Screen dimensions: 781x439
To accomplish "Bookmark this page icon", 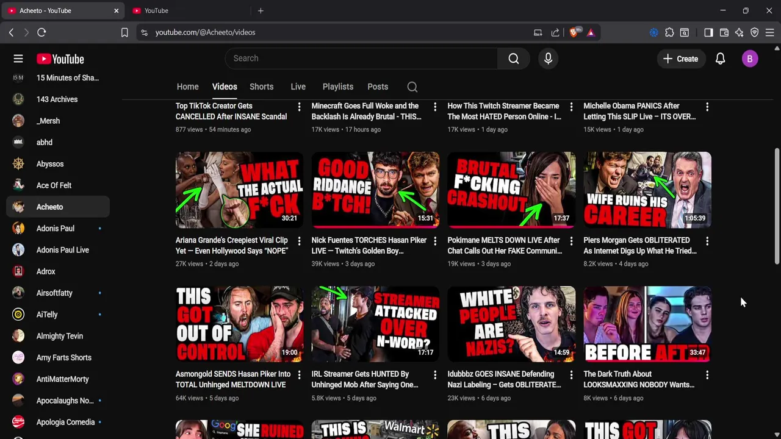I will (x=124, y=32).
